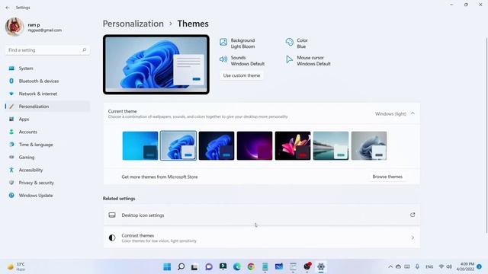Open the Windows Update icon
Viewport: 488px width, 274px height.
point(11,196)
